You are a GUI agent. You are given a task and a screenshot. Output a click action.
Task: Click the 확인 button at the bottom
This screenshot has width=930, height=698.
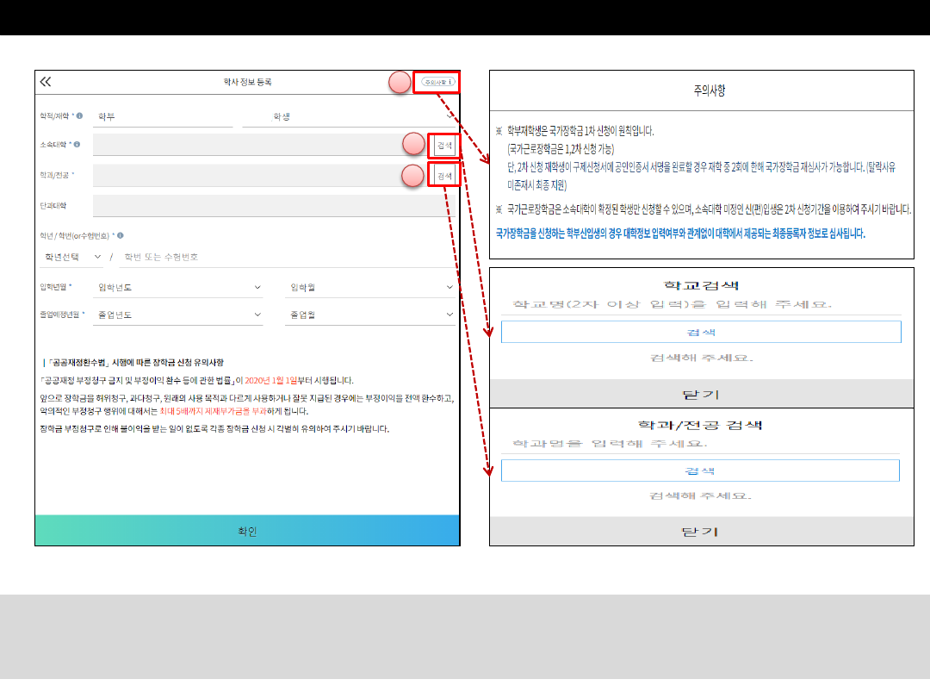coord(247,531)
